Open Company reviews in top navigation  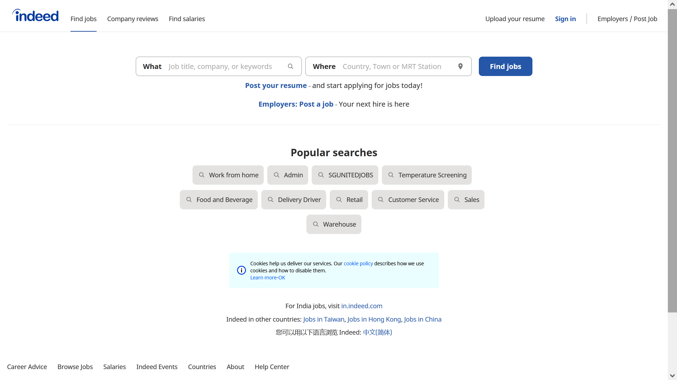(x=133, y=19)
